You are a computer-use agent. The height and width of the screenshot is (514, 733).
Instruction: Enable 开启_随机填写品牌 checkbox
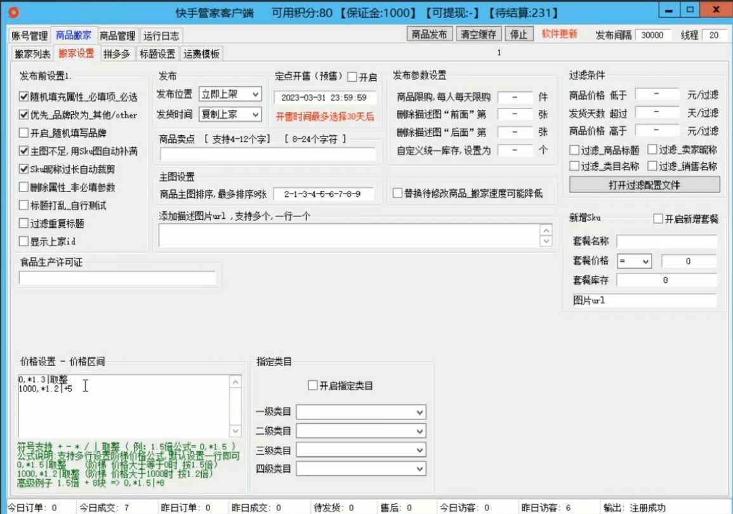24,133
